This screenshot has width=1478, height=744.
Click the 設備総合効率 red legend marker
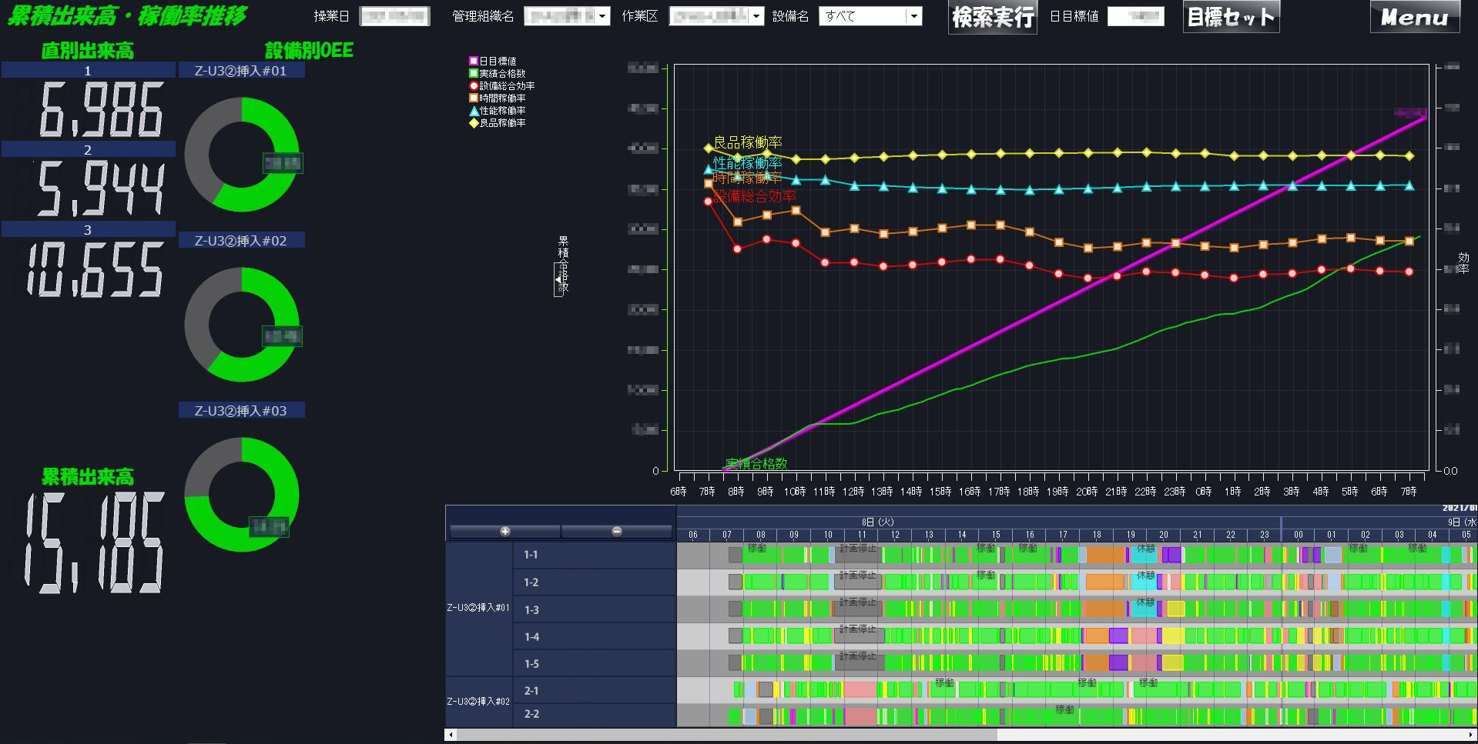tap(474, 85)
